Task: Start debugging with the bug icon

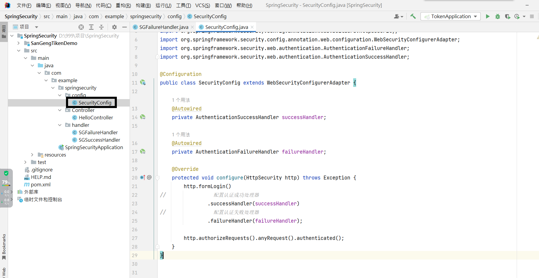Action: click(x=498, y=16)
